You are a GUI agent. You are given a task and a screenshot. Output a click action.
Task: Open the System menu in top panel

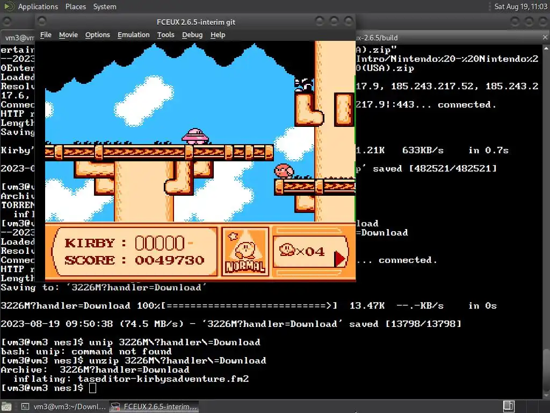coord(105,6)
